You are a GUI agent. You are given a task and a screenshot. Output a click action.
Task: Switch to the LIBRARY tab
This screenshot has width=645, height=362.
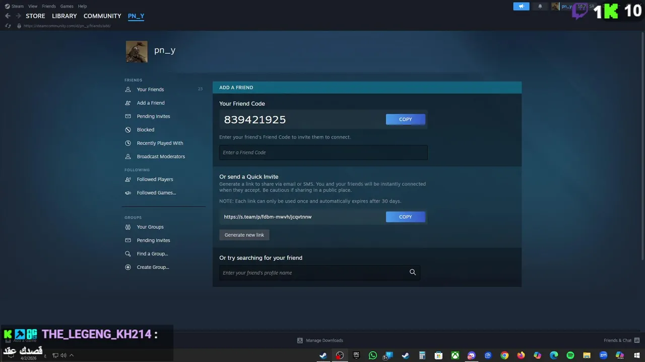point(64,16)
